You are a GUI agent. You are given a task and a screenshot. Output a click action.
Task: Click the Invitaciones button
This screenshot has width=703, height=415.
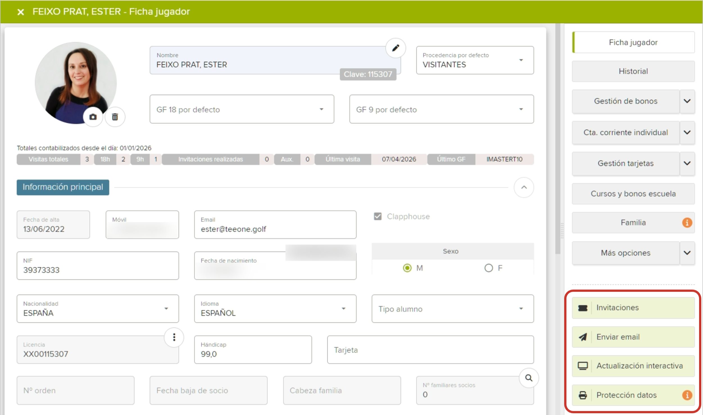[x=633, y=308]
